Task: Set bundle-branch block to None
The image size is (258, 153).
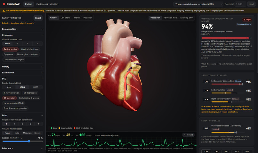Action: click(9, 87)
